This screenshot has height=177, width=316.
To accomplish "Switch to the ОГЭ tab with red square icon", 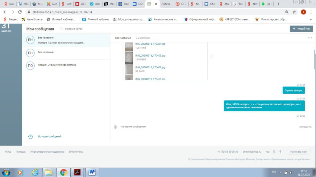I will point(81,4).
